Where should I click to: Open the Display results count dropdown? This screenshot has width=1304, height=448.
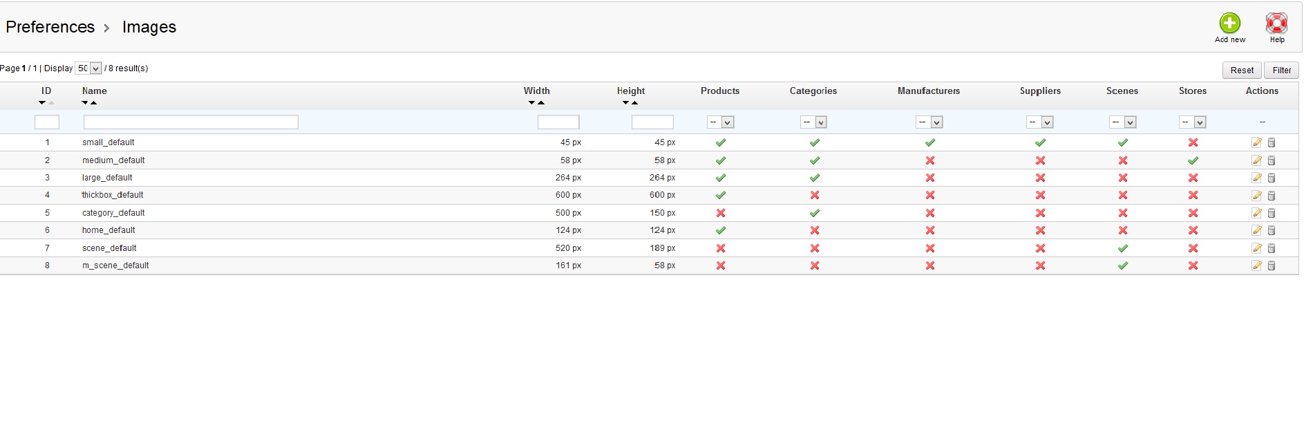click(x=88, y=68)
